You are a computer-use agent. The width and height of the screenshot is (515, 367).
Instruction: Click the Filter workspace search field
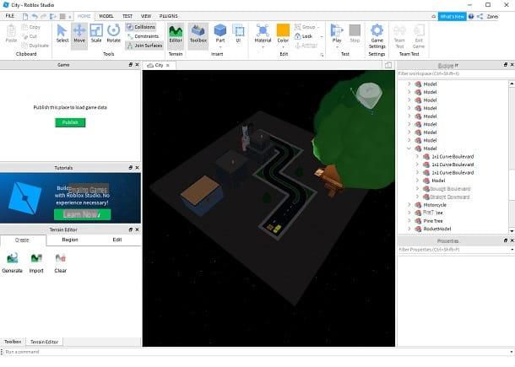(x=453, y=74)
